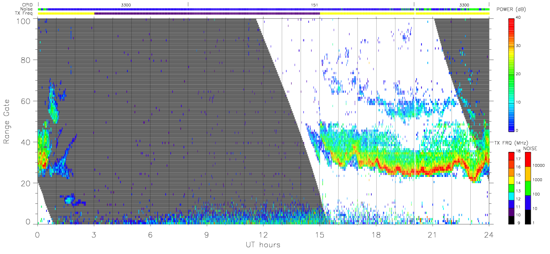Click UT hours tick label 24
Screen dimensions: 550x254
(x=489, y=234)
